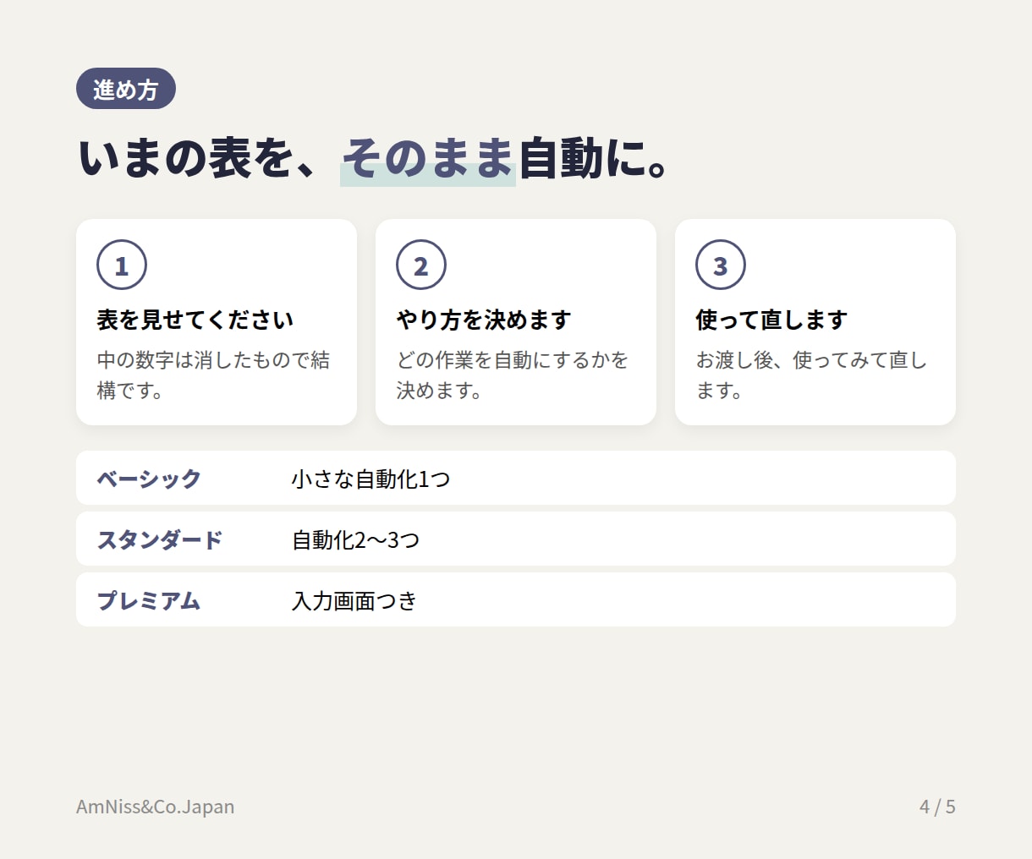Click the 小さな自動化1つ description

pos(371,479)
